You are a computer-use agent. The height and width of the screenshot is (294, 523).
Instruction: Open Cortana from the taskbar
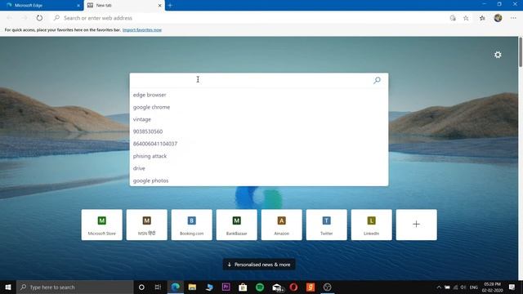click(141, 287)
